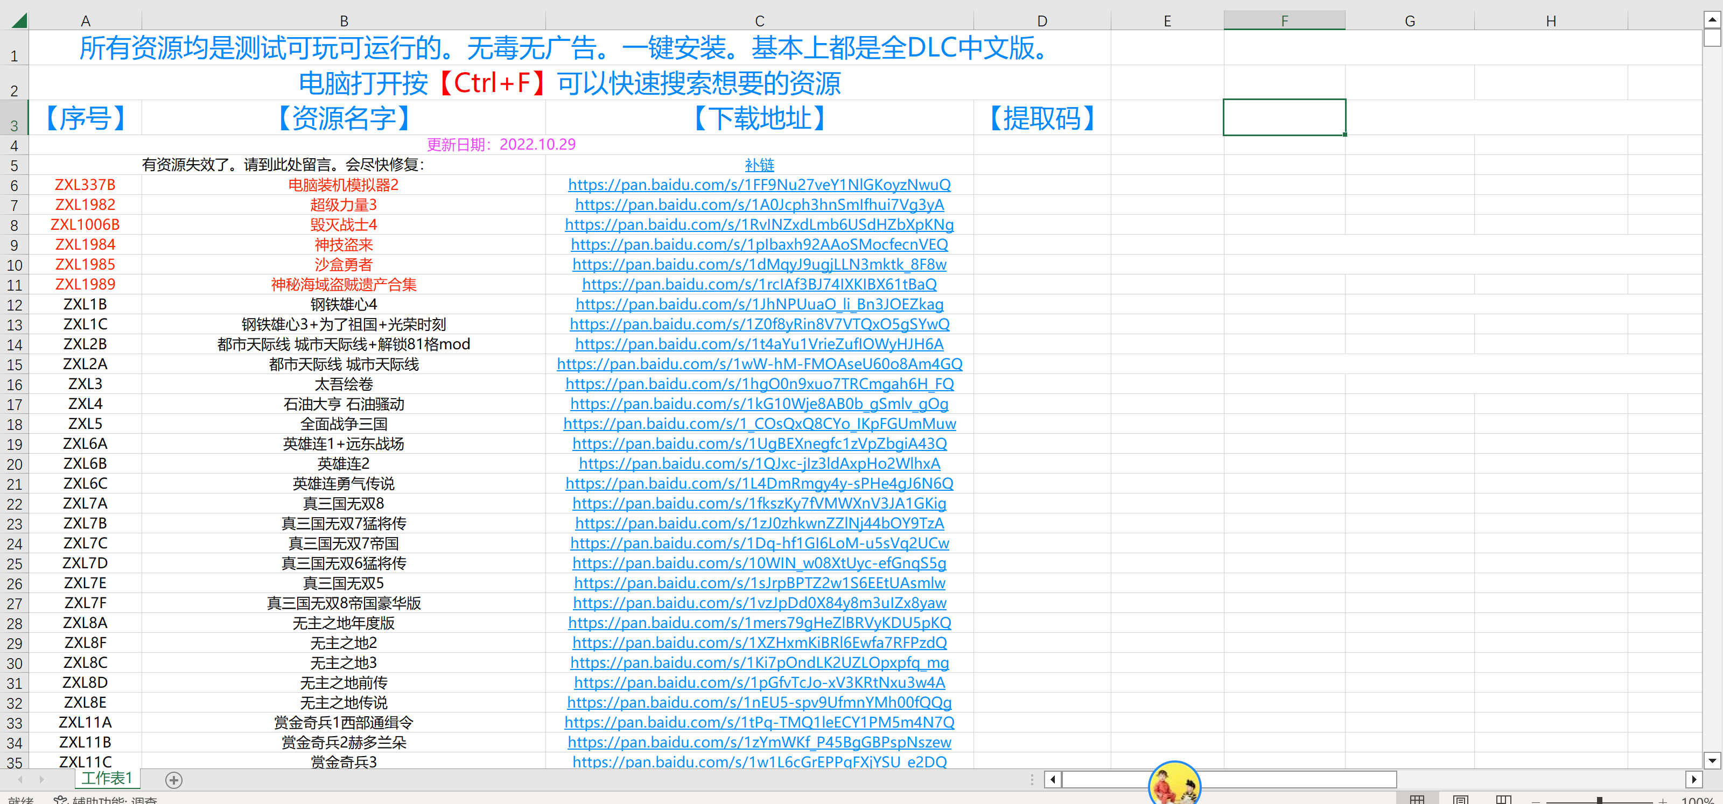
Task: Open the download link for 无主之地3
Action: pyautogui.click(x=759, y=662)
